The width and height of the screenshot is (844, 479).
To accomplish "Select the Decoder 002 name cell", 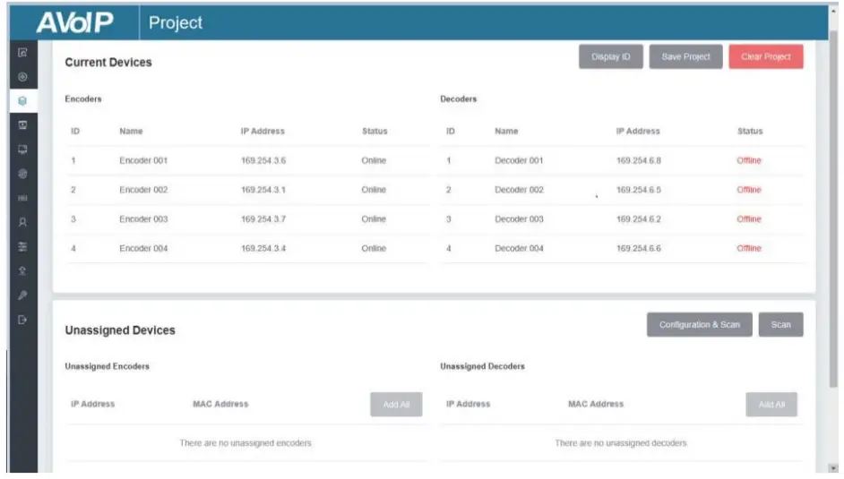I will click(x=519, y=190).
